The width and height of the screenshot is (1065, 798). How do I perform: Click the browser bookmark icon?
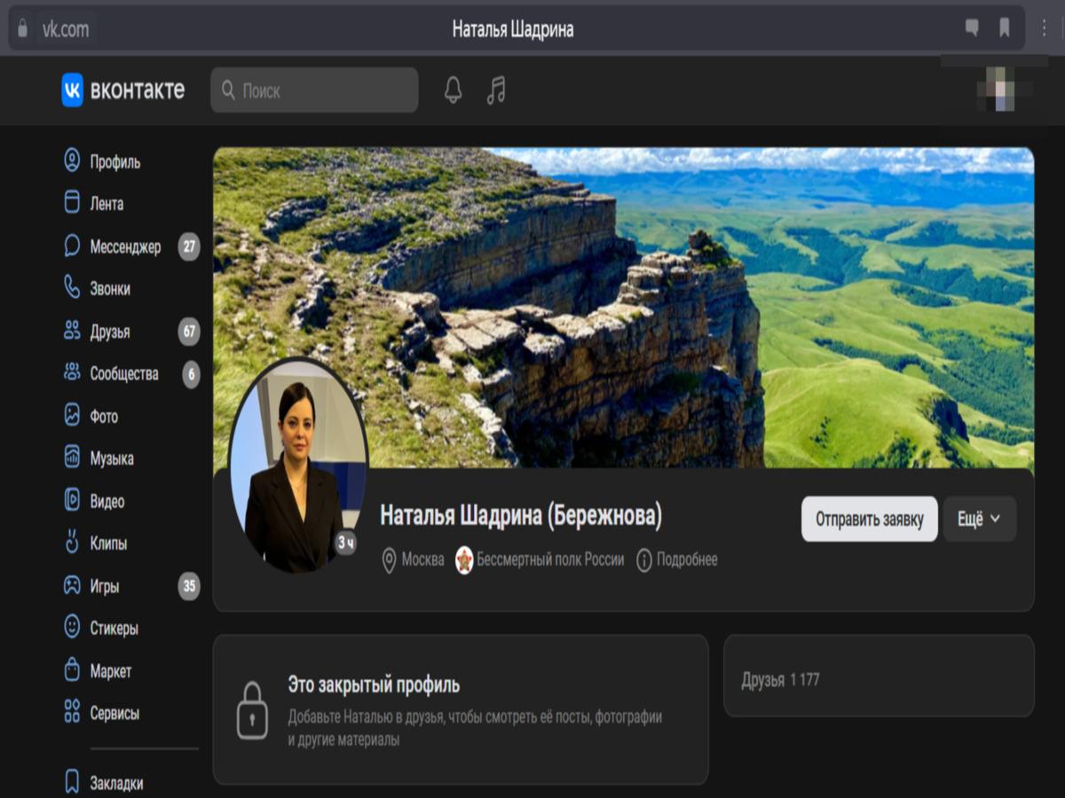[1005, 28]
